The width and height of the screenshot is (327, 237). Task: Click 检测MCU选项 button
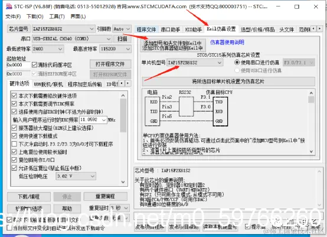click(x=29, y=208)
